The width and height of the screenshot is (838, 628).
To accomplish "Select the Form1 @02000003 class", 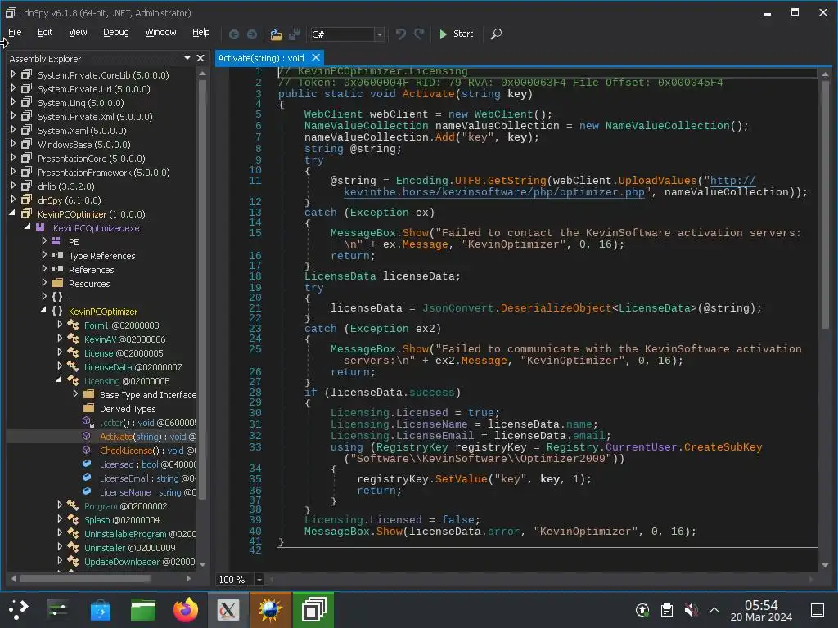I will [x=121, y=325].
